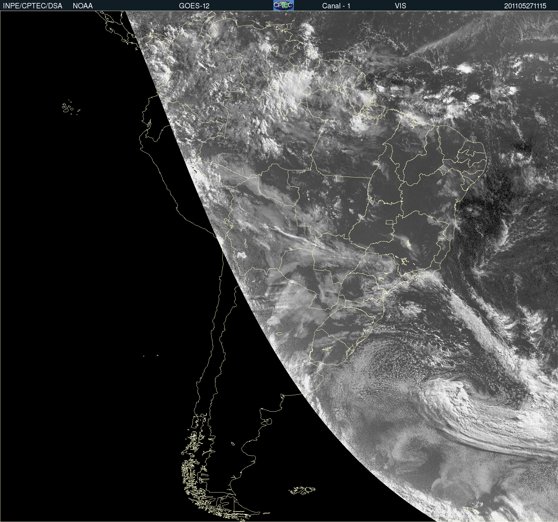558x522 pixels.
Task: Click the Canal - 1 label
Action: pos(336,6)
